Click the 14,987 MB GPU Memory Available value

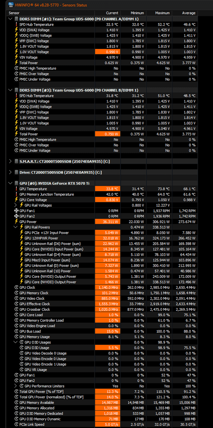point(107,403)
